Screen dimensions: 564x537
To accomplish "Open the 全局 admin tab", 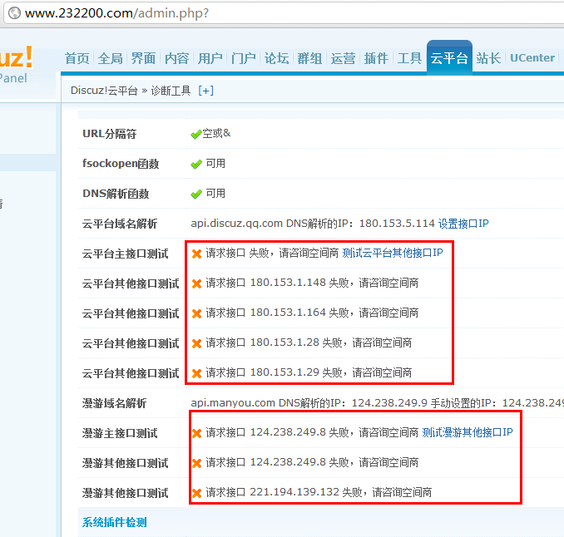I will coord(110,58).
